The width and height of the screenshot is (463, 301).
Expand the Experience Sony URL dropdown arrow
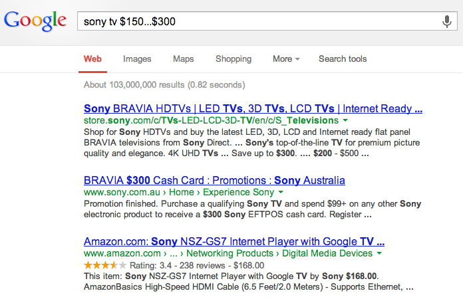click(280, 192)
